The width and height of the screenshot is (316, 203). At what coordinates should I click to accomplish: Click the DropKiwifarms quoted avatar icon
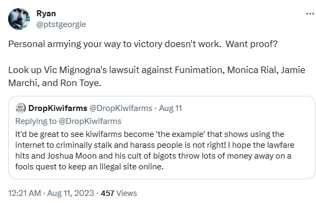[x=21, y=108]
